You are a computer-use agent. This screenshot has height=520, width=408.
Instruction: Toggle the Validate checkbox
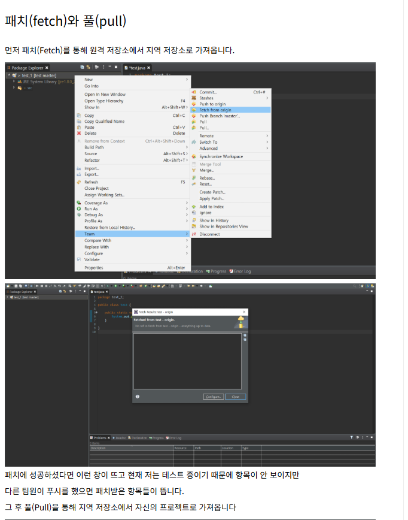point(79,259)
